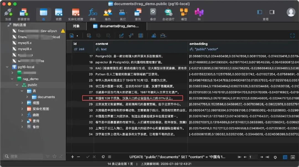Click the embedding column header
299x167 pixels.
click(243, 46)
